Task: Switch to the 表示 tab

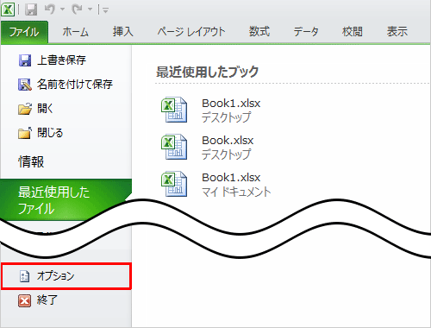Action: pos(397,32)
